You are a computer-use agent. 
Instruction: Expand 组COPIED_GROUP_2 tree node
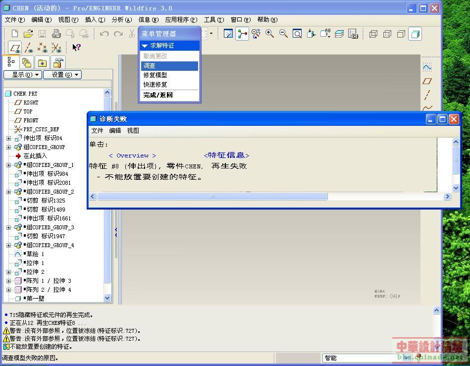pyautogui.click(x=9, y=192)
